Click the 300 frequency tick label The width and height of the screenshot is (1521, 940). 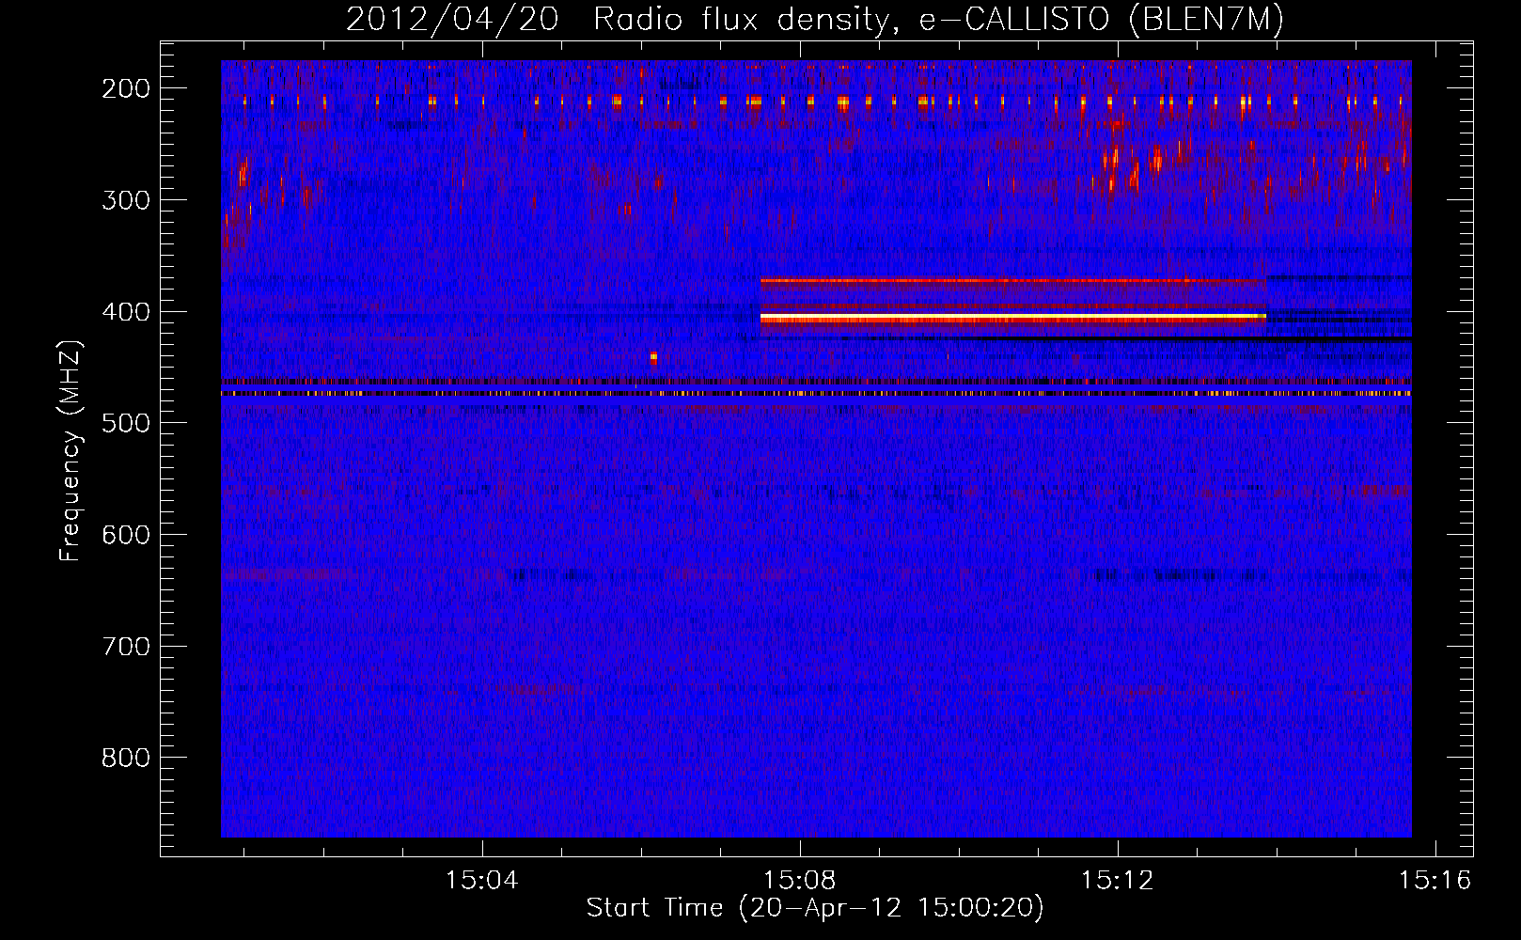point(126,200)
